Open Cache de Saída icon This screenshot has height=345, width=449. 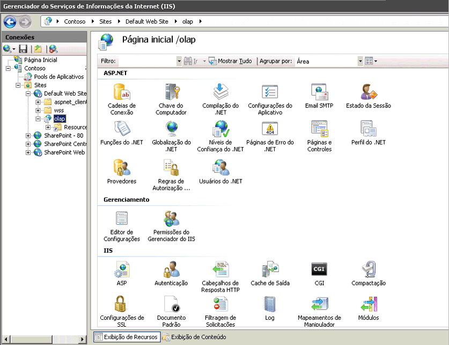270,273
